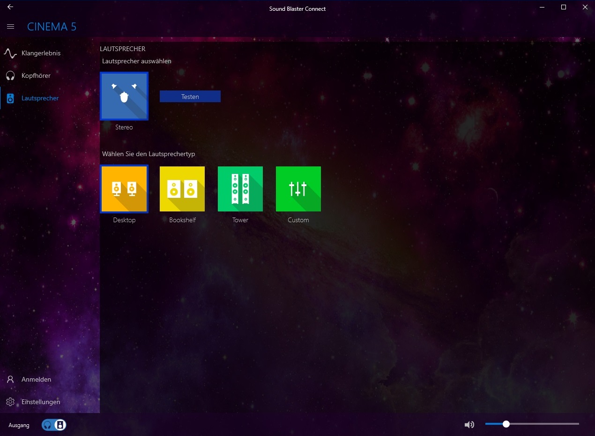Open the hamburger navigation menu
Screen dimensions: 595x436
pos(10,27)
